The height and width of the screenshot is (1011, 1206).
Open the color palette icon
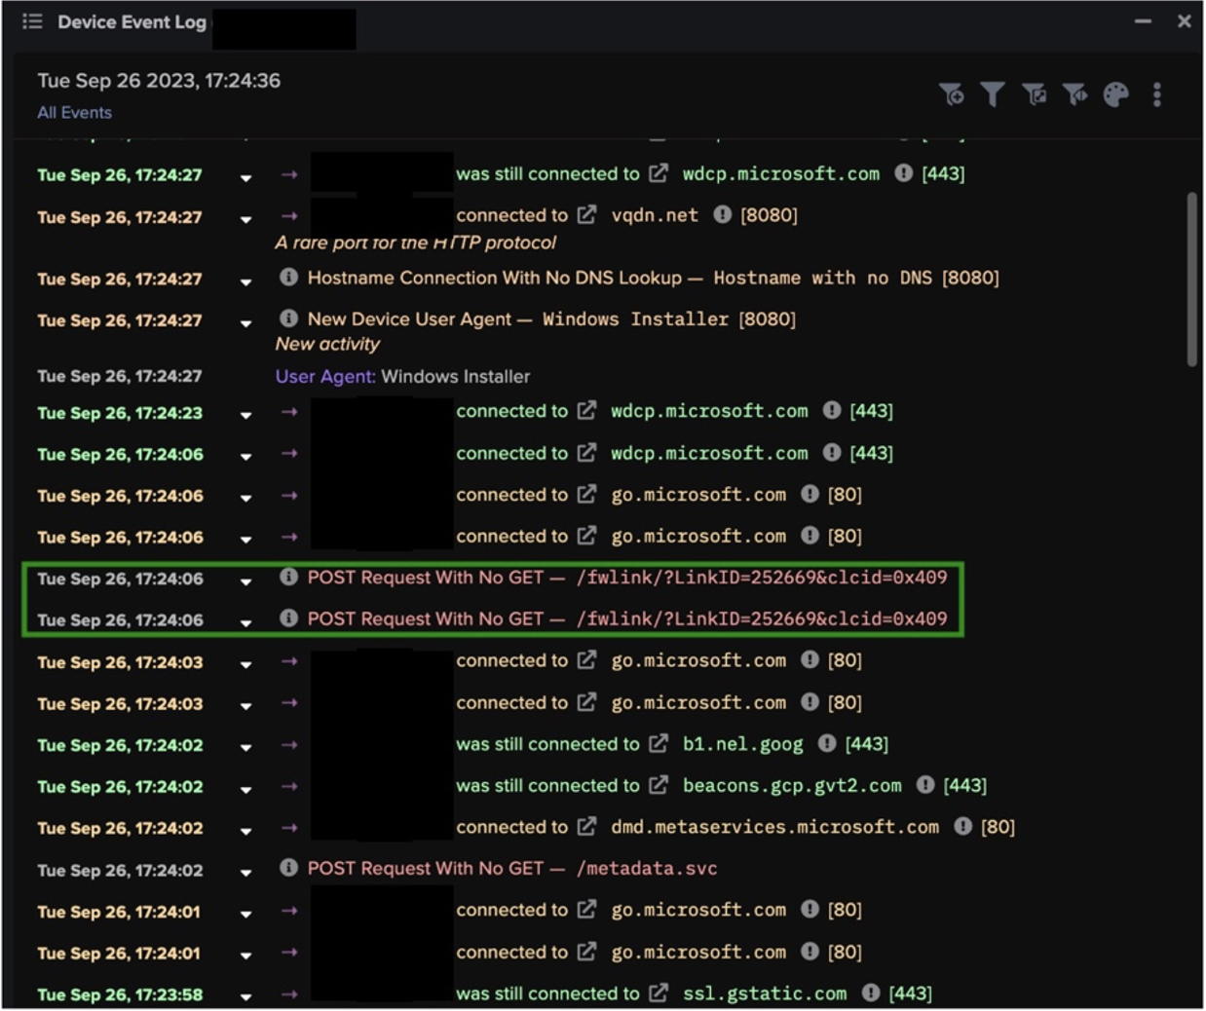click(x=1116, y=94)
